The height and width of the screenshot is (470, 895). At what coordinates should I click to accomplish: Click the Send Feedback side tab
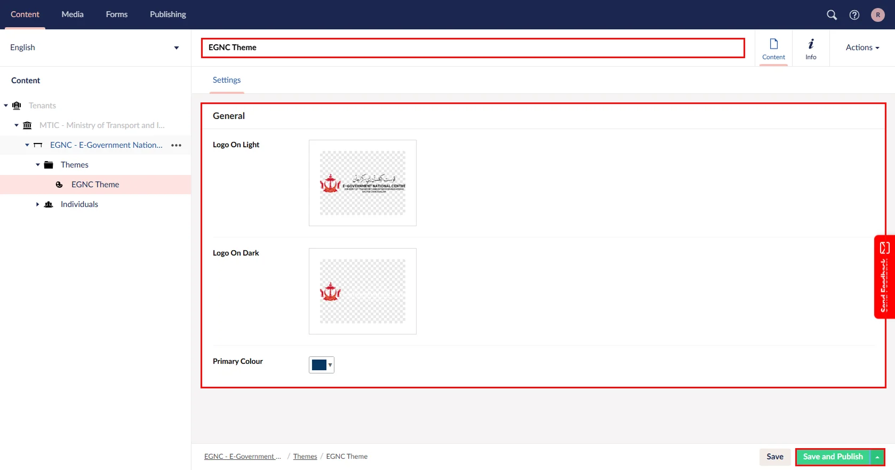click(x=884, y=276)
